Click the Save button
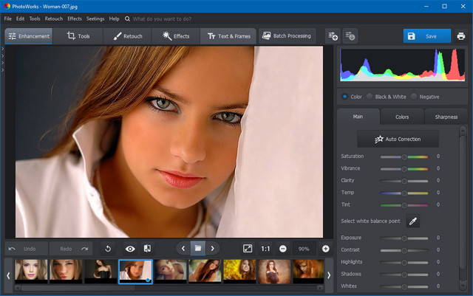The image size is (473, 296). coord(426,35)
